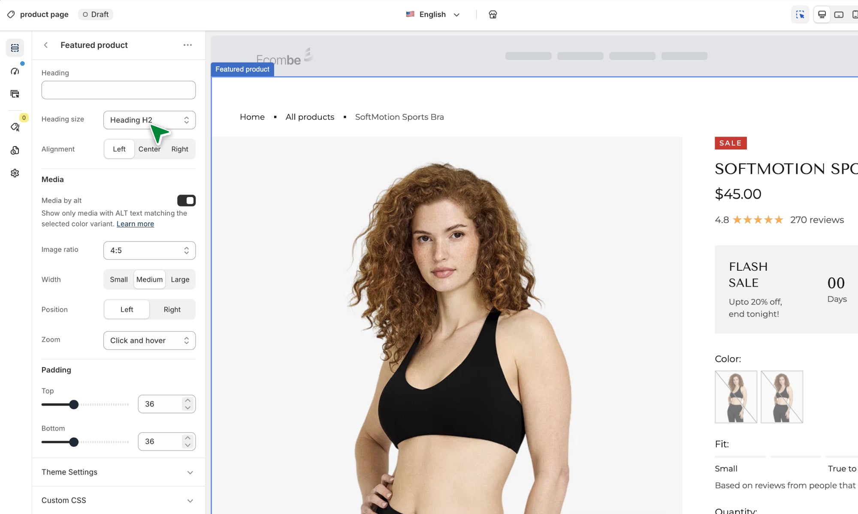Open the settings gear icon in sidebar

pos(15,173)
